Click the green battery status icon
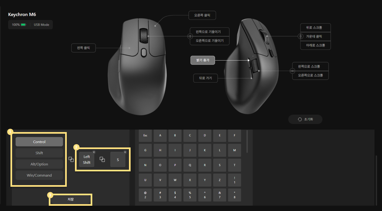The image size is (382, 211). (x=23, y=25)
